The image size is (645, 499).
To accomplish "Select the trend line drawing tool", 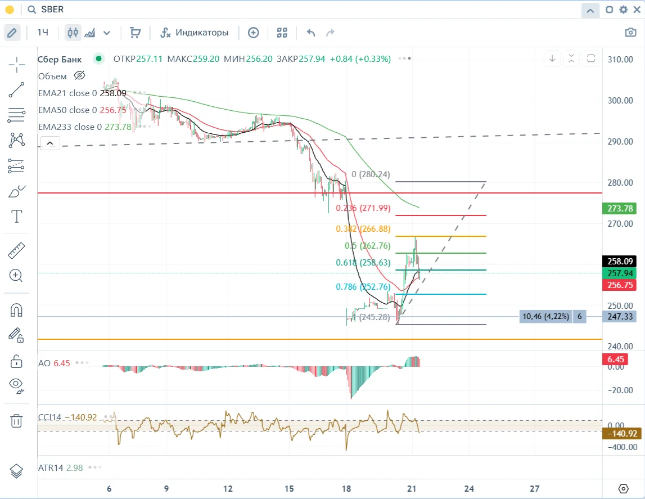I will click(16, 89).
